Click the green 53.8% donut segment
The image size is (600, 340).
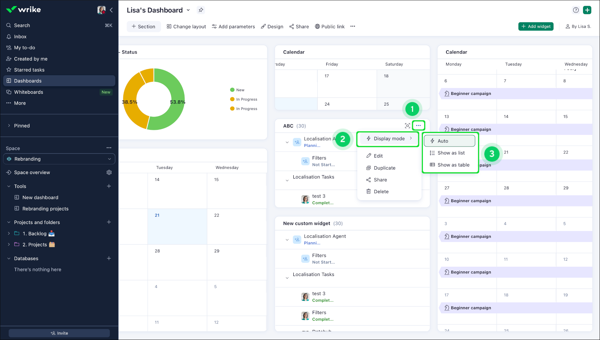177,100
